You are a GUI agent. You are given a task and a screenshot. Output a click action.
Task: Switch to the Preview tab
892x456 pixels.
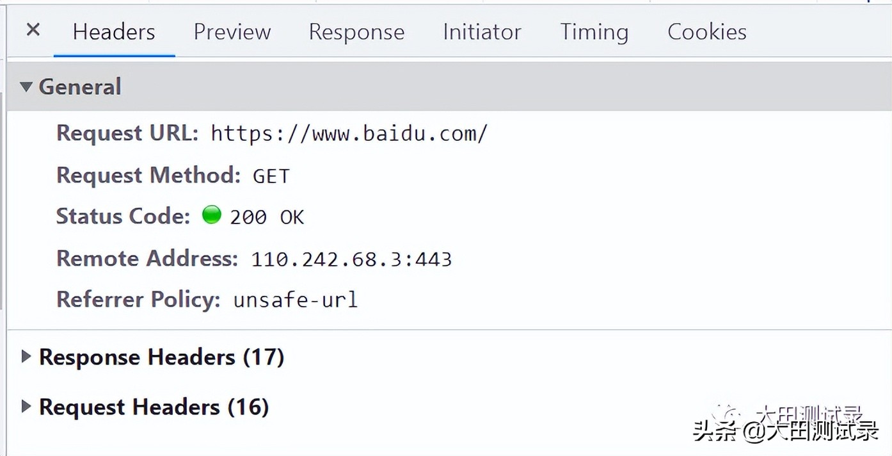click(232, 32)
